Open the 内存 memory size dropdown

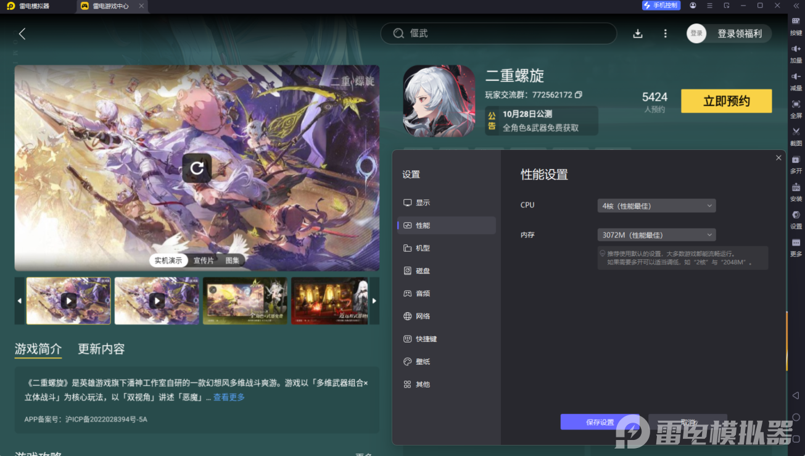point(656,234)
